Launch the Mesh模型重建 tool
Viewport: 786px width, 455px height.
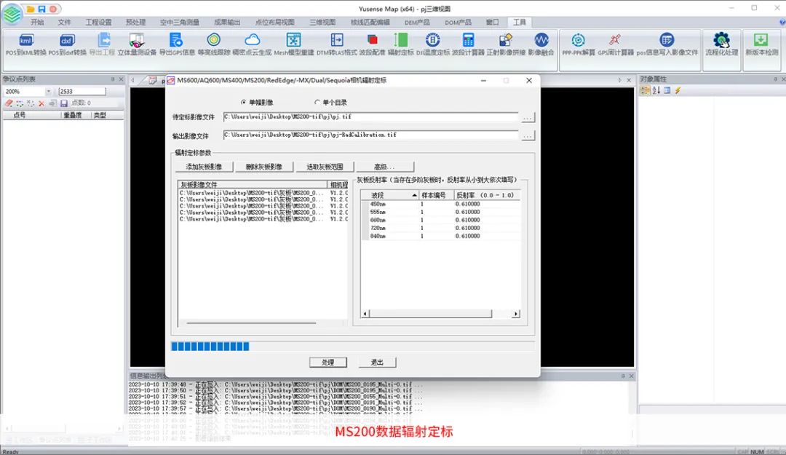(x=294, y=44)
